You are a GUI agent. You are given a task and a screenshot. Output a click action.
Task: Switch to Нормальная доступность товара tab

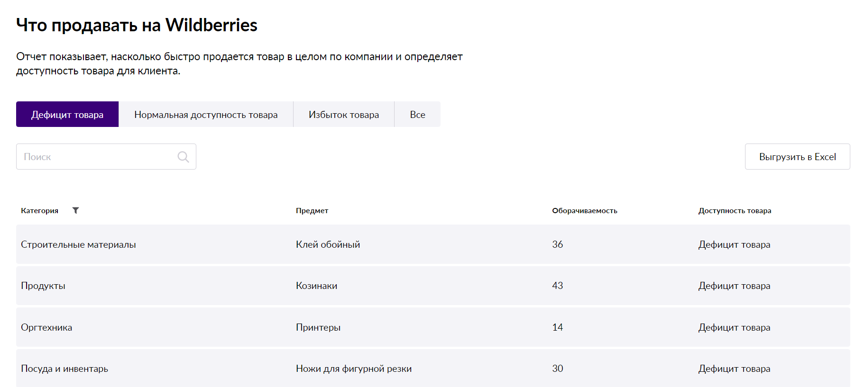[206, 115]
